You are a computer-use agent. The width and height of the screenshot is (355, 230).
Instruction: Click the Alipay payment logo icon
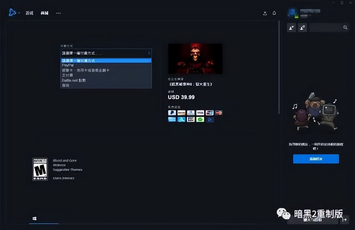pos(181,119)
